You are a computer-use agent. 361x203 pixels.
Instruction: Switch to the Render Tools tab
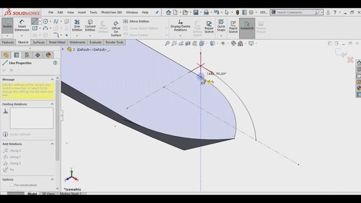(115, 42)
